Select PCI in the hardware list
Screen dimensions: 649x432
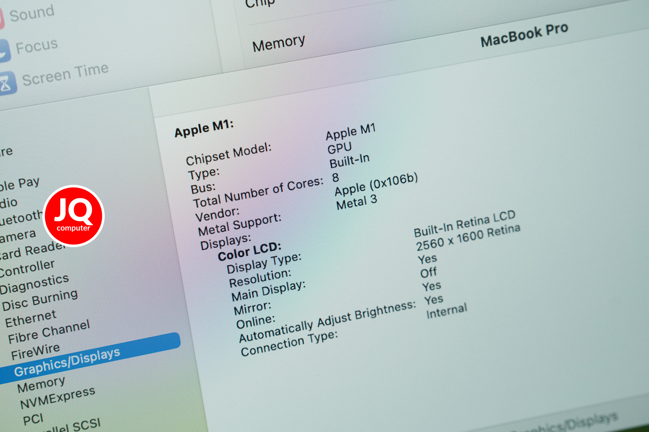(33, 419)
